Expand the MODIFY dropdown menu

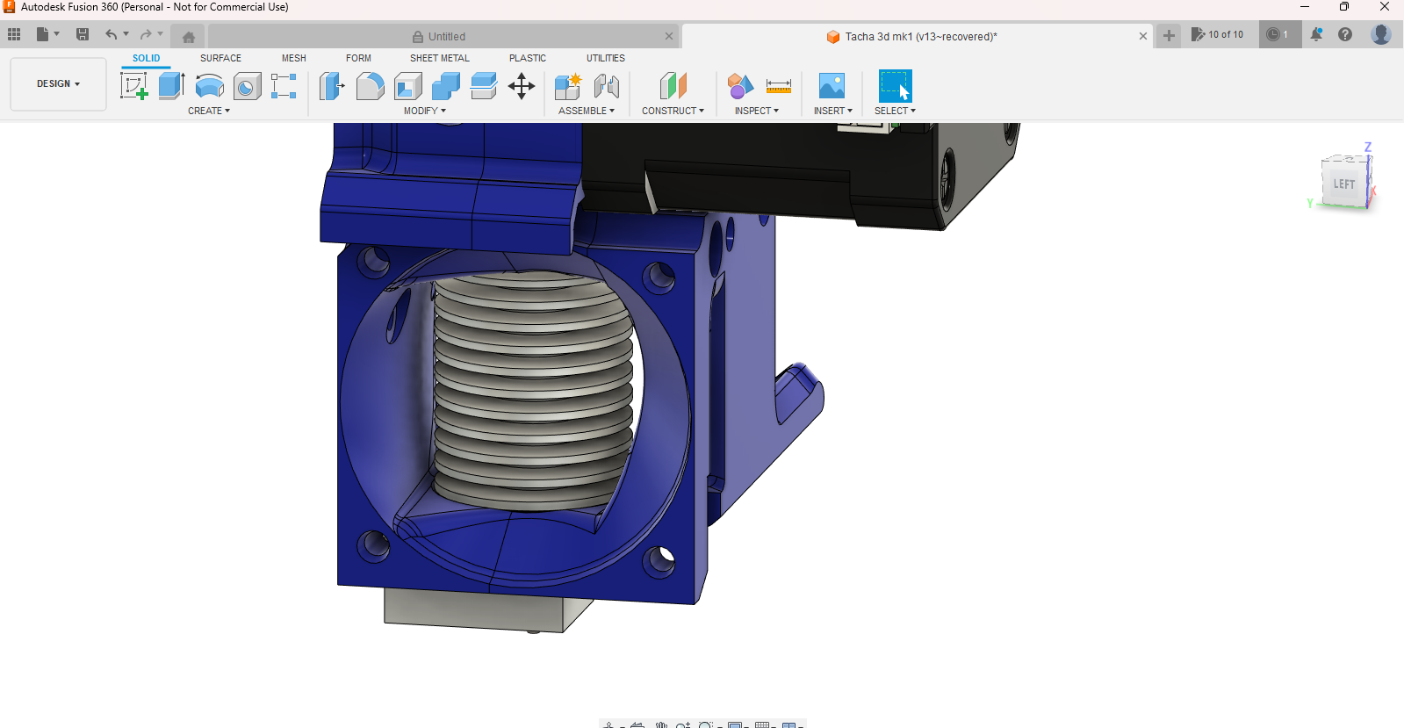[x=425, y=111]
